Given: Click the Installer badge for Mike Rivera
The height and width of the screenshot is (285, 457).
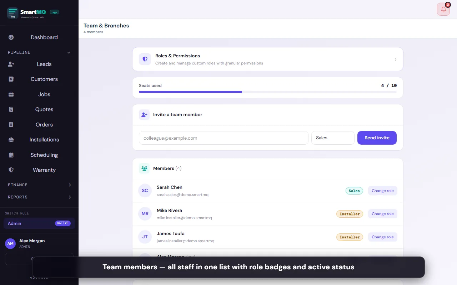Looking at the screenshot, I should tap(350, 214).
